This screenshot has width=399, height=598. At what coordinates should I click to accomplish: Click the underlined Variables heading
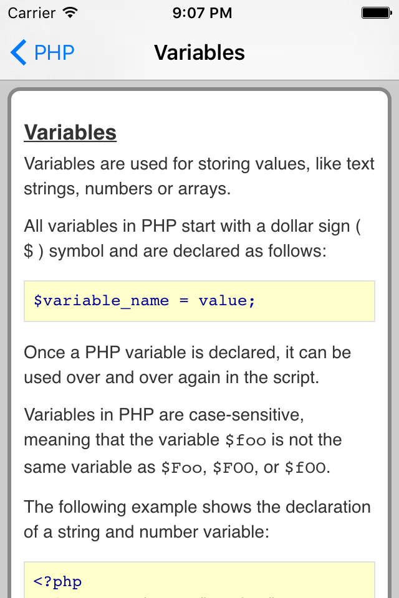coord(70,133)
